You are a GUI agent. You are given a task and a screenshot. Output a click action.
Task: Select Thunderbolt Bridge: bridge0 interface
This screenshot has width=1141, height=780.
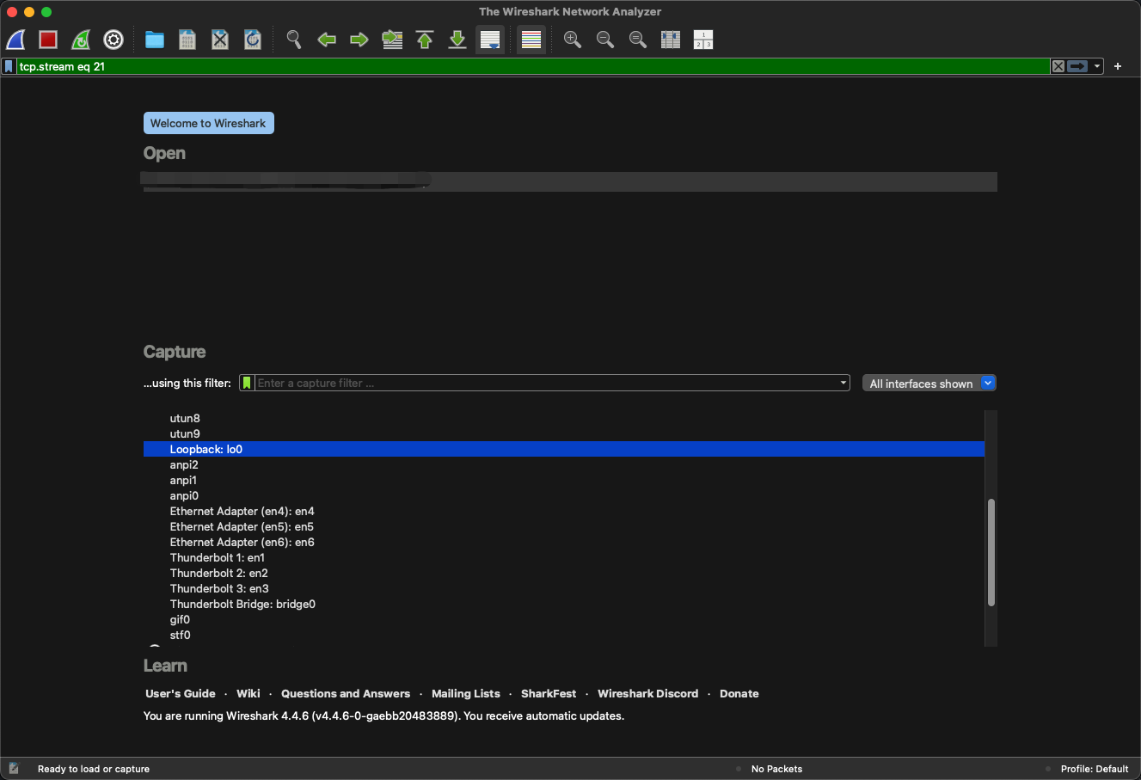tap(564, 604)
